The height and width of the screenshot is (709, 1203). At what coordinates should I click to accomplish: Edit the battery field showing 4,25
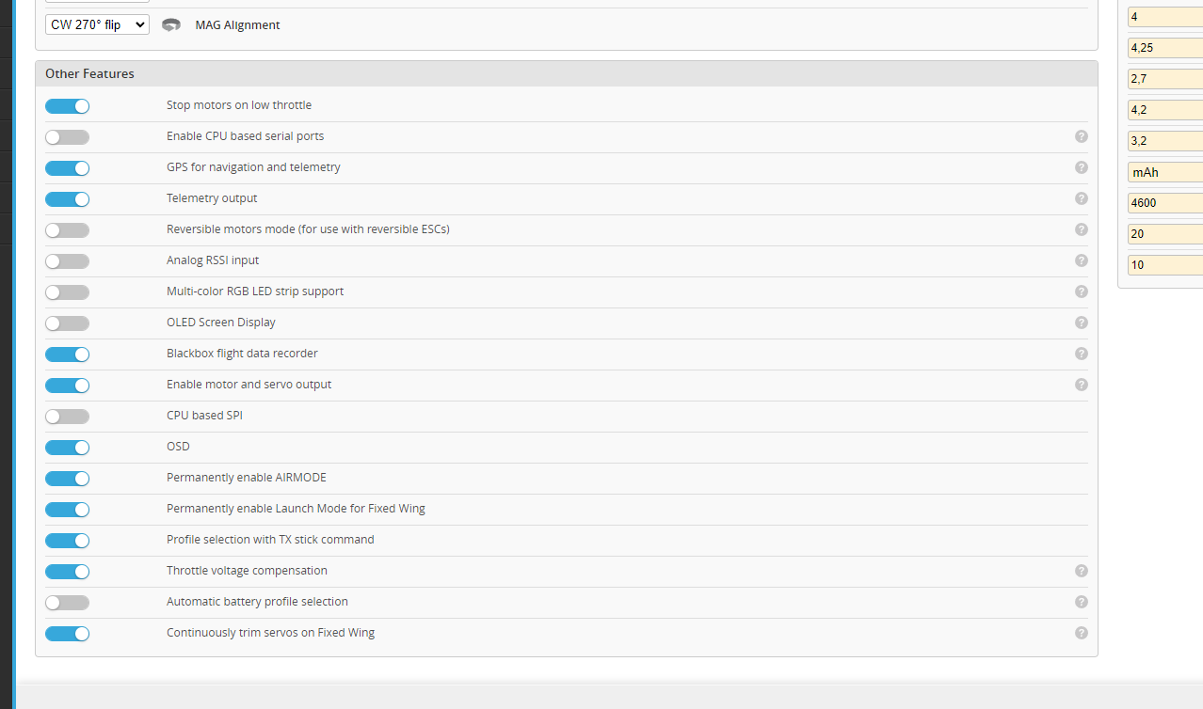click(x=1165, y=48)
